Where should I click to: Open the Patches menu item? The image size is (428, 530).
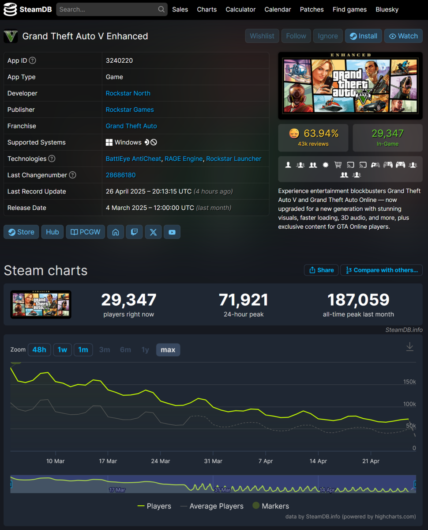312,9
